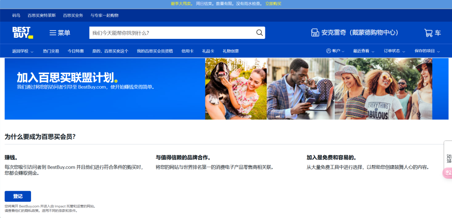
Task: Open the 礼物创意 menu item
Action: pos(231,51)
